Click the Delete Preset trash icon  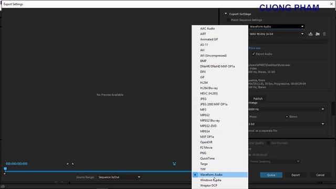(x=324, y=34)
